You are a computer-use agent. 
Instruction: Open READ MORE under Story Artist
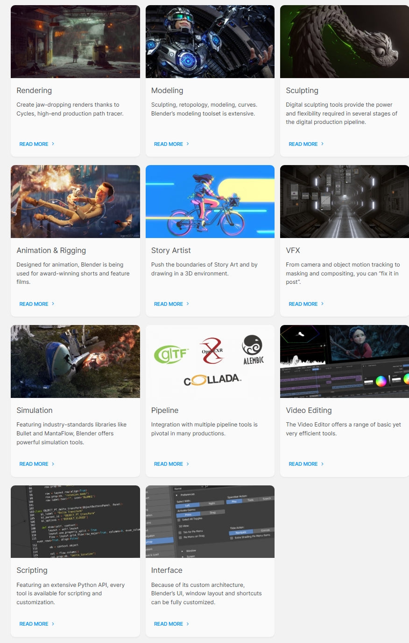(x=168, y=303)
